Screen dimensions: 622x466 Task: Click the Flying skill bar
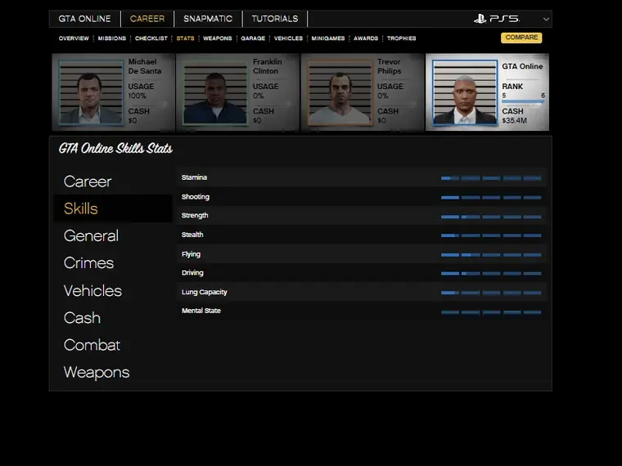[x=491, y=255]
